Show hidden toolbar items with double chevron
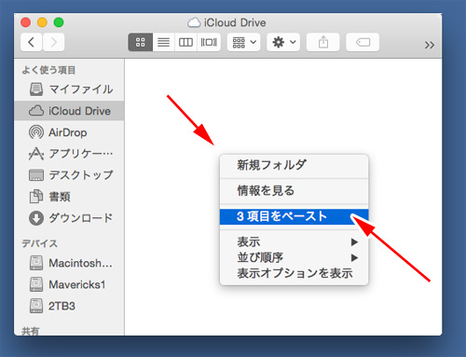 tap(430, 45)
